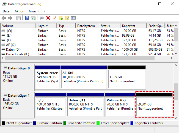Image resolution: width=179 pixels, height=133 pixels.
Task: Select the 693,01 GB unallocated space block
Action: 154,107
